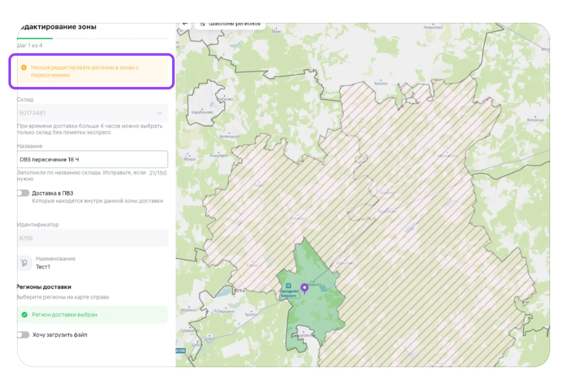Expand the Склад dropdown chevron
This screenshot has width=567, height=390.
tap(159, 113)
